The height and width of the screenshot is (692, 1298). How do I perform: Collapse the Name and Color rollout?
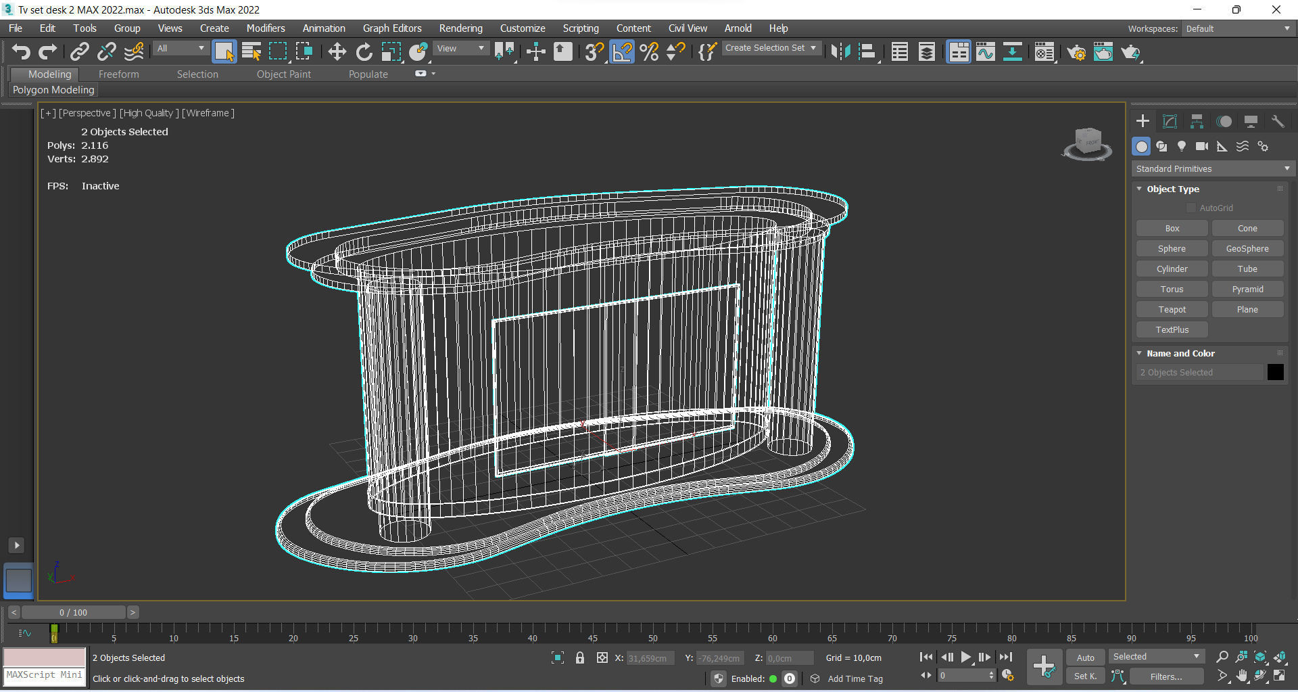(x=1180, y=354)
